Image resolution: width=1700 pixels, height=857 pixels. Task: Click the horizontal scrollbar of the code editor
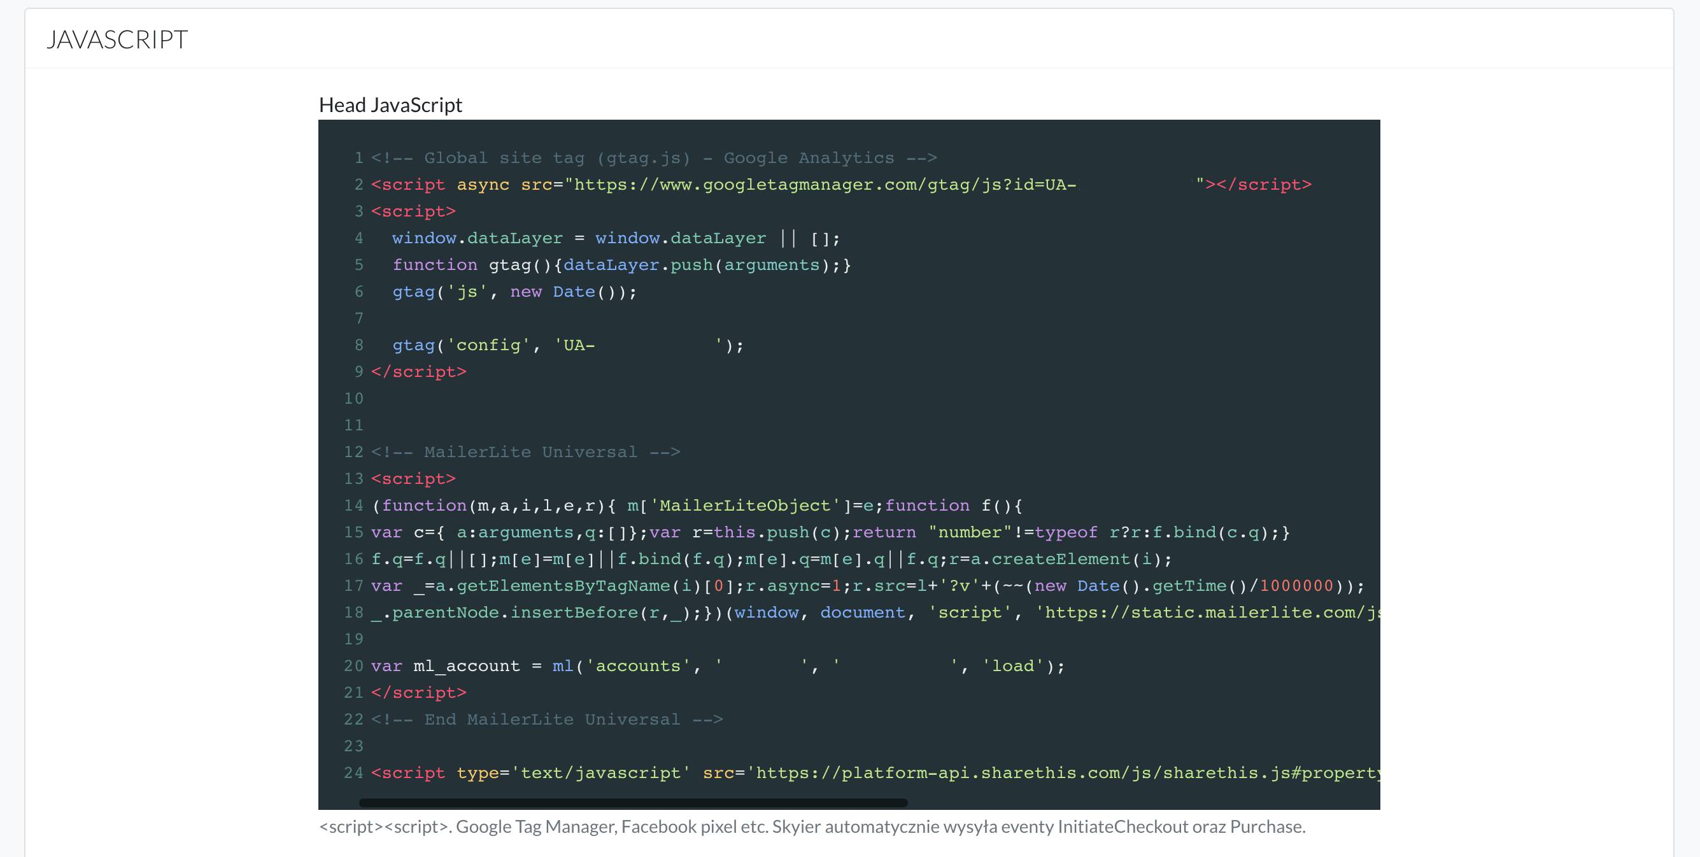point(633,803)
